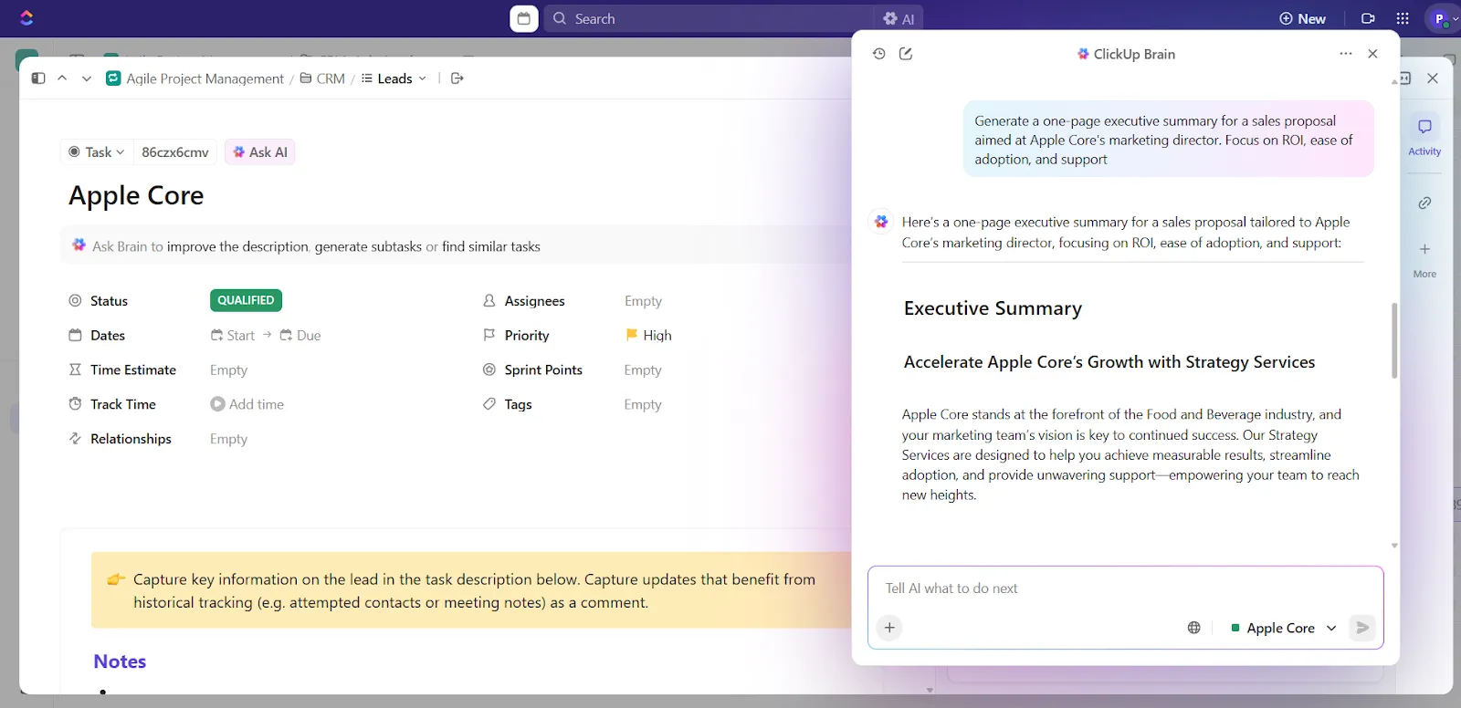
Task: Open ClickUp Brain chat history icon
Action: [x=878, y=54]
